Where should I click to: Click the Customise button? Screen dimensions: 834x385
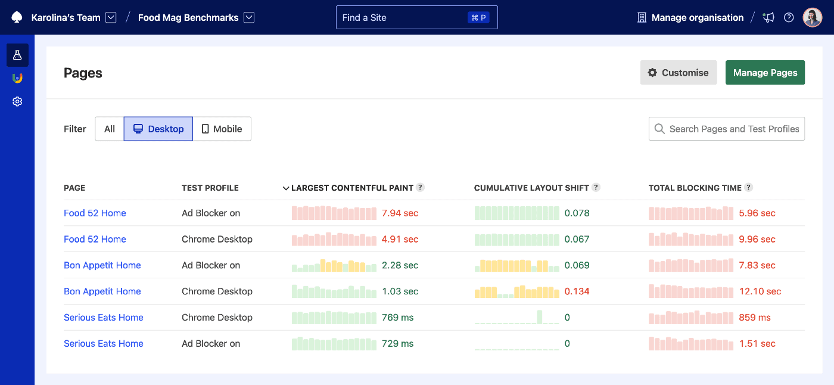(x=679, y=73)
